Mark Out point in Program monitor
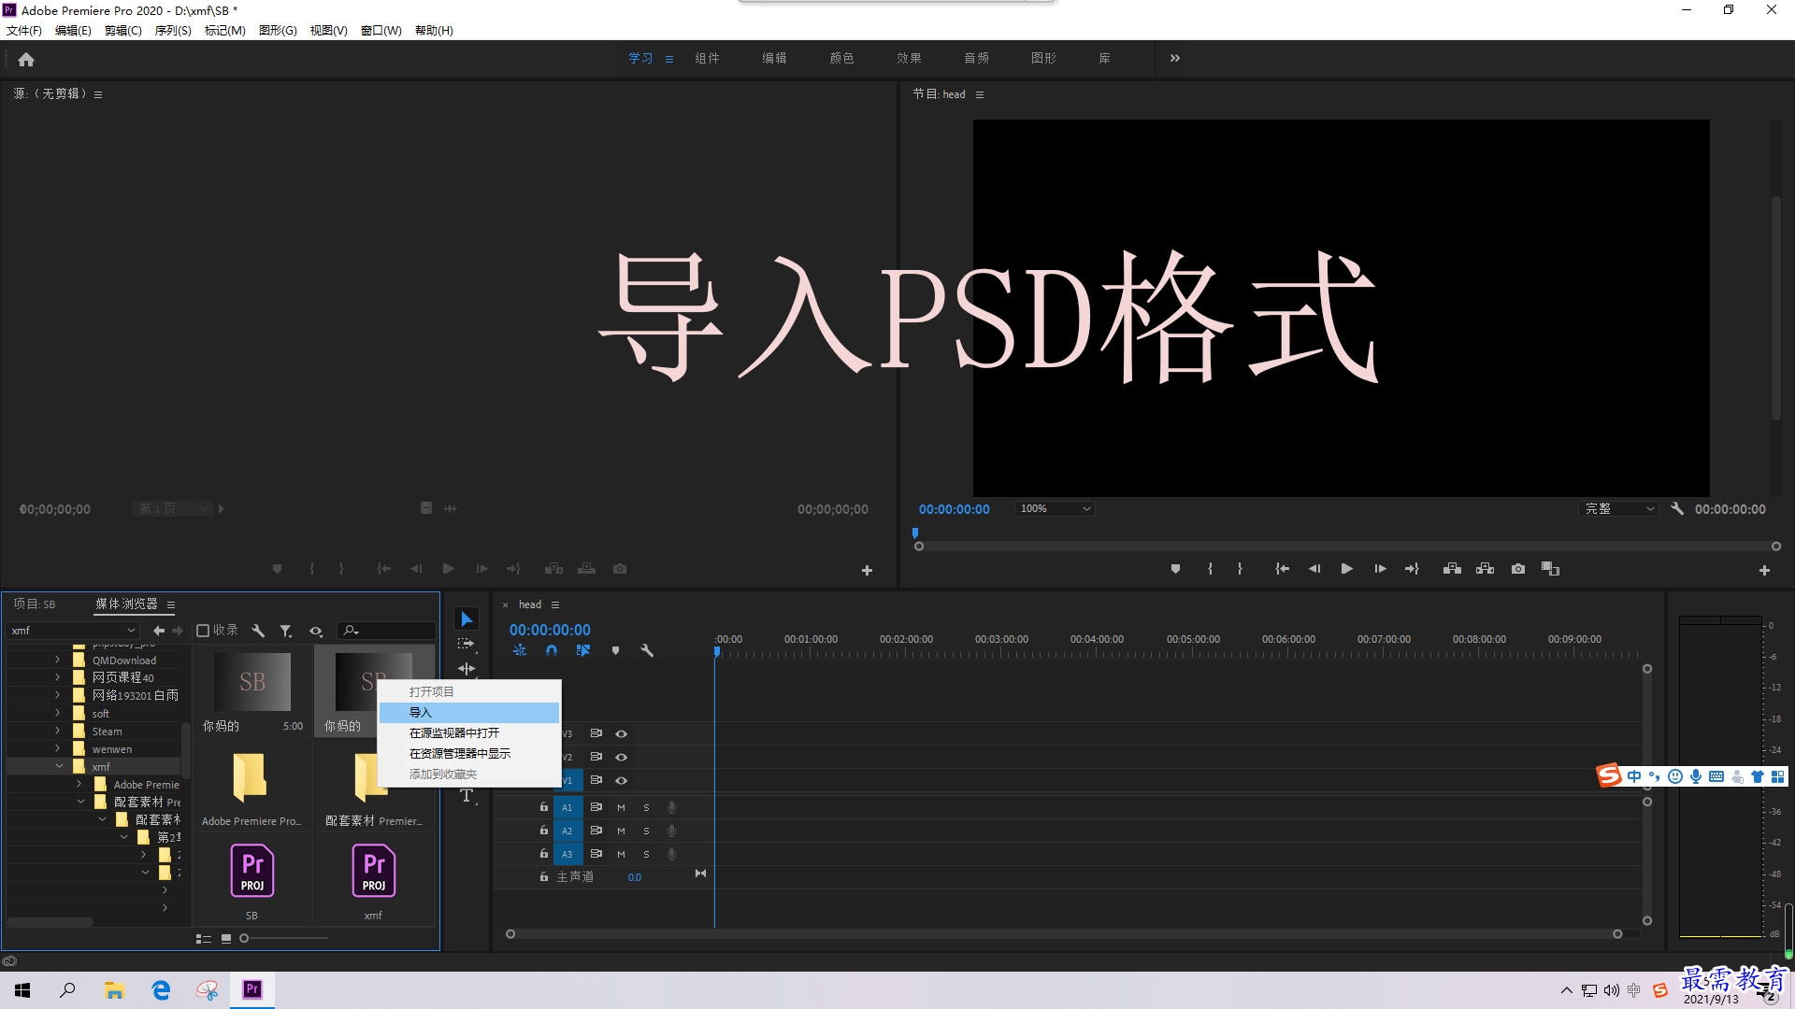Image resolution: width=1795 pixels, height=1009 pixels. [1240, 568]
